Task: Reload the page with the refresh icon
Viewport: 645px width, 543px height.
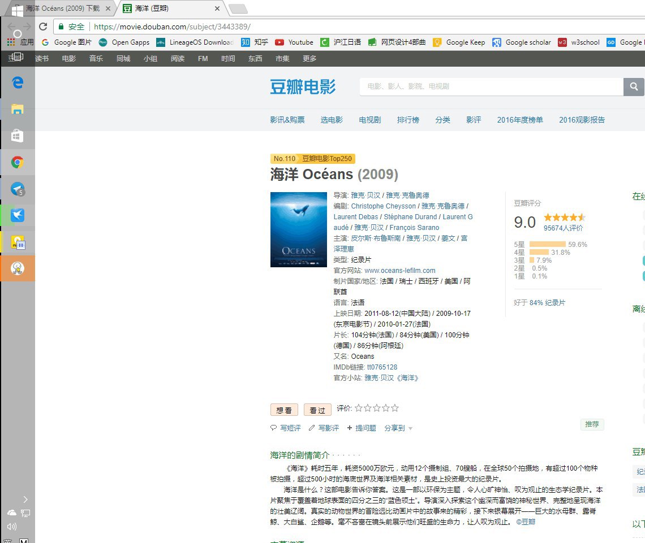Action: [x=43, y=27]
